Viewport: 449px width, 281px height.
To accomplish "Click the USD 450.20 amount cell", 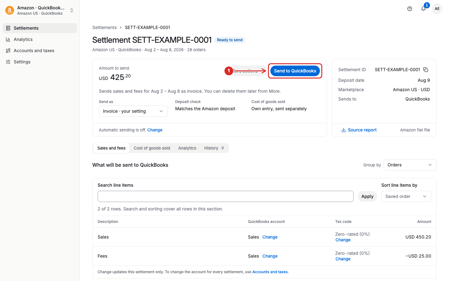I will coord(418,237).
